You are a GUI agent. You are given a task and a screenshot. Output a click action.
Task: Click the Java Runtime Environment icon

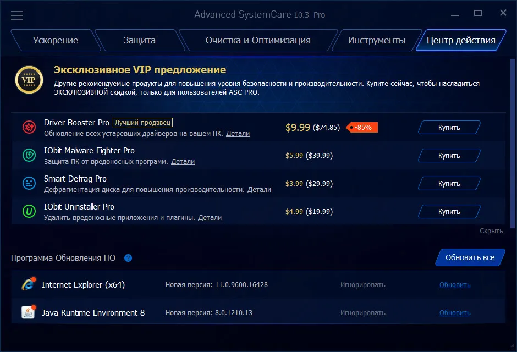[29, 312]
